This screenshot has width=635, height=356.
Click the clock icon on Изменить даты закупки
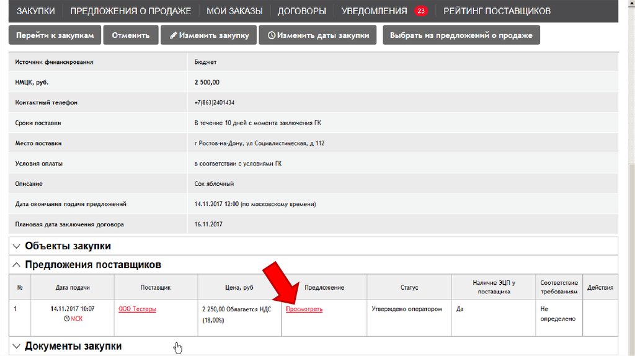[x=271, y=35]
